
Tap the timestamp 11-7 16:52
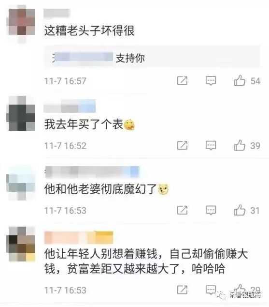pyautogui.click(x=65, y=146)
